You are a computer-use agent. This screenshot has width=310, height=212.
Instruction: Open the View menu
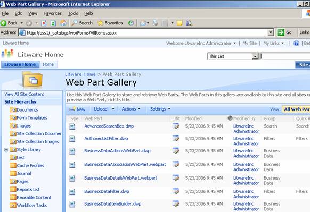32,13
